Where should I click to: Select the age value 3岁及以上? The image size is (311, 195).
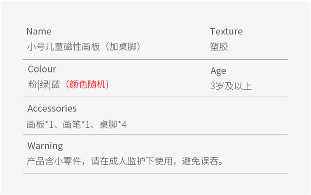pos(231,86)
